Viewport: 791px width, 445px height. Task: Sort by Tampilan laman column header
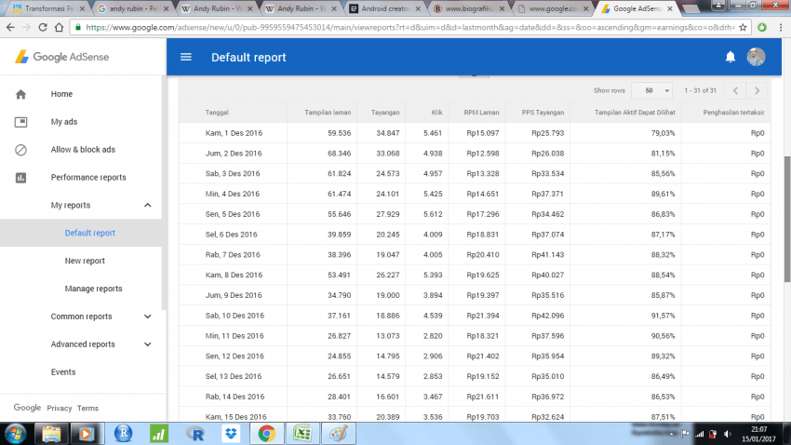pyautogui.click(x=328, y=113)
